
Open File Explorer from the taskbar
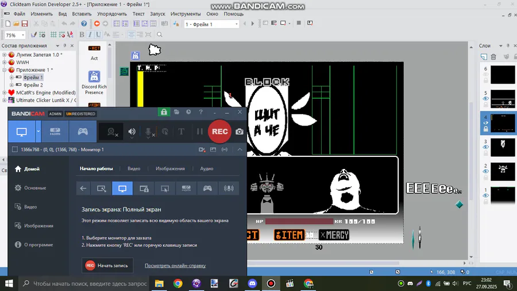[159, 284]
